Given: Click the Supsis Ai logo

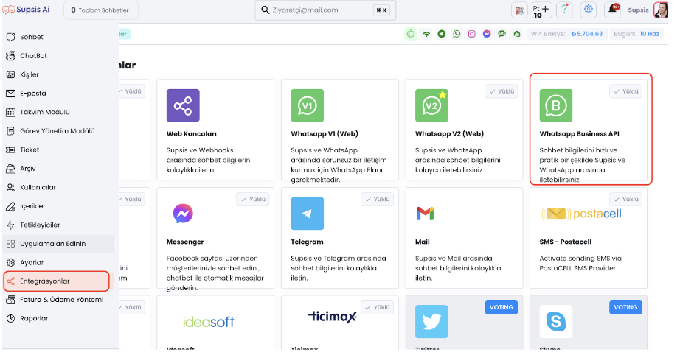Looking at the screenshot, I should pyautogui.click(x=26, y=10).
